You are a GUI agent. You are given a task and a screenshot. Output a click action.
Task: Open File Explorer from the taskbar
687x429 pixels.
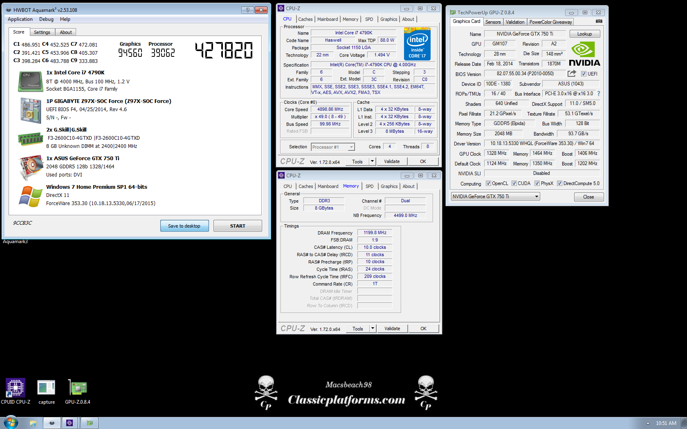pyautogui.click(x=33, y=423)
